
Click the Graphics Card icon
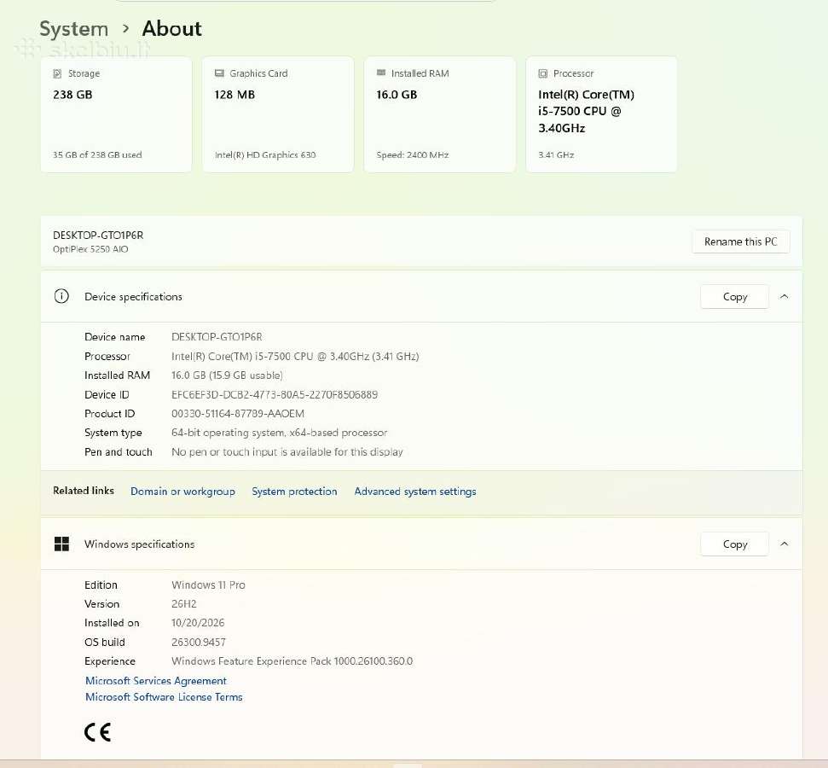(219, 73)
